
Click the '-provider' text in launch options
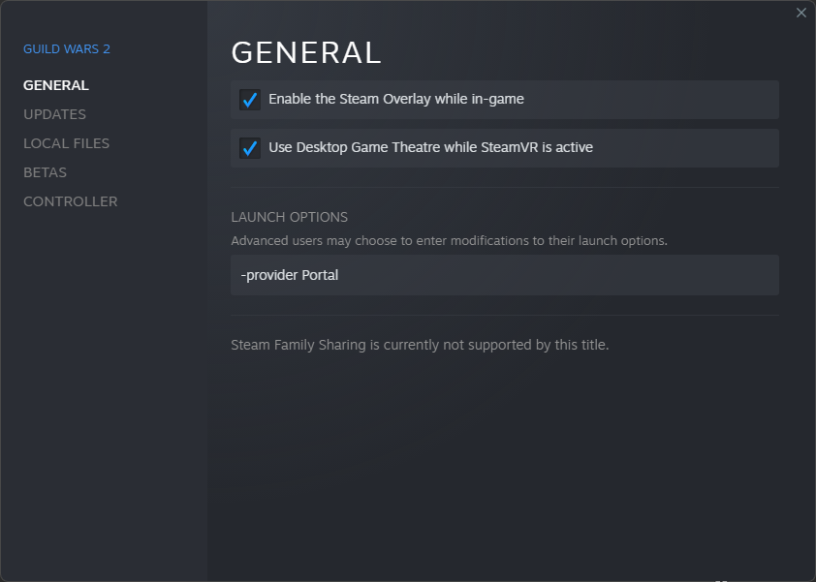click(268, 275)
